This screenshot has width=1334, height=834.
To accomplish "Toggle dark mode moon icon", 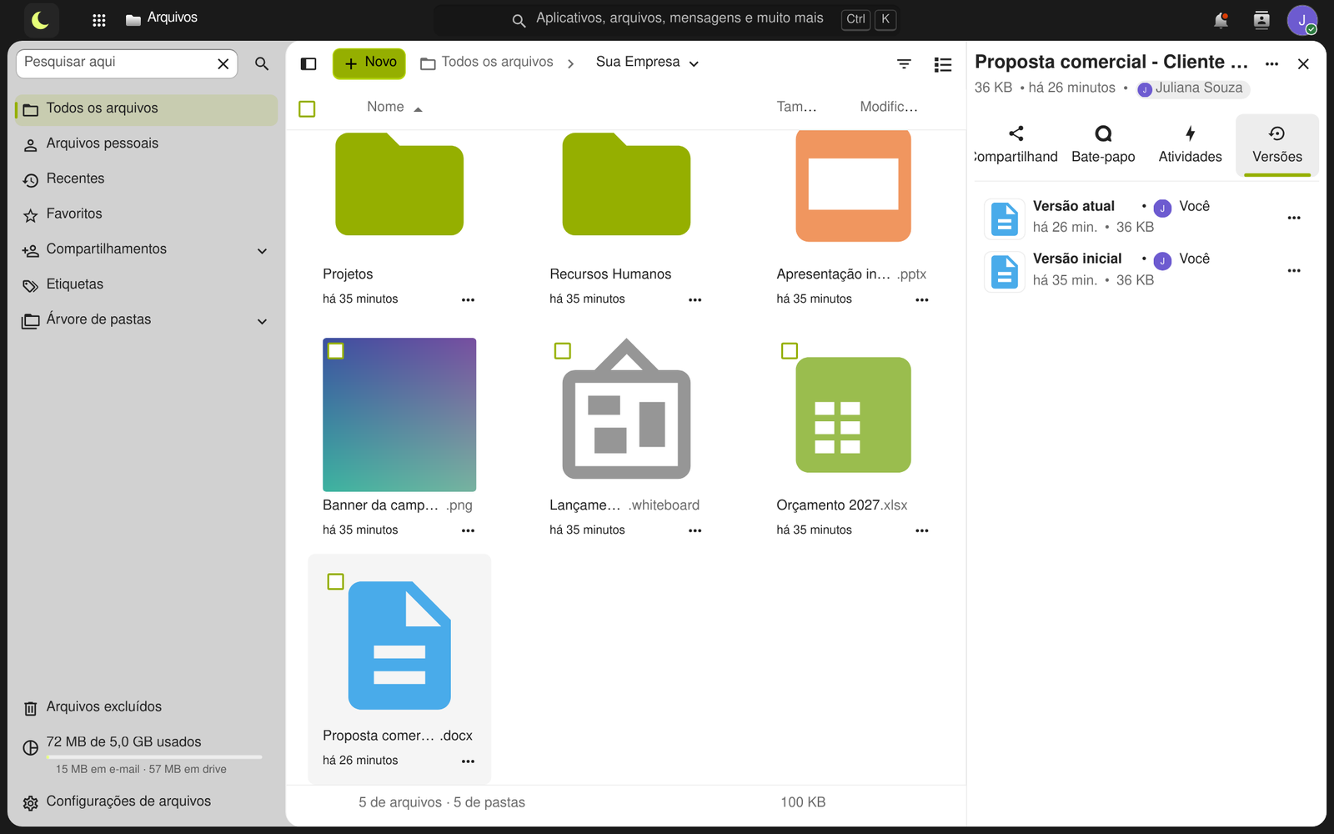I will click(x=40, y=20).
